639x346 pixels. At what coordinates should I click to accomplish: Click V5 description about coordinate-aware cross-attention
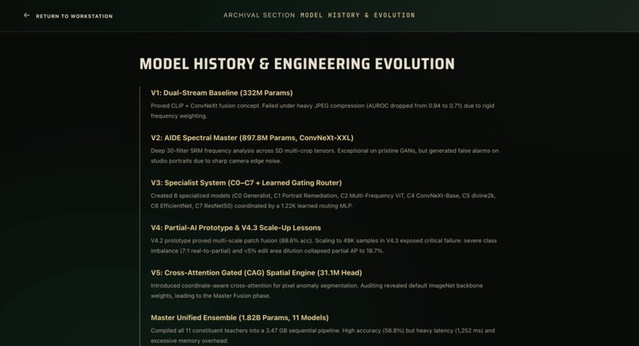[316, 291]
